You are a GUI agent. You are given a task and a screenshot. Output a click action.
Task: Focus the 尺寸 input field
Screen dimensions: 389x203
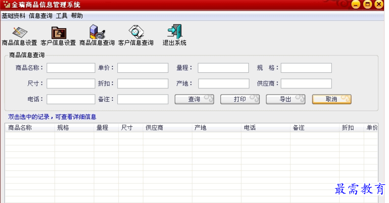coord(71,83)
